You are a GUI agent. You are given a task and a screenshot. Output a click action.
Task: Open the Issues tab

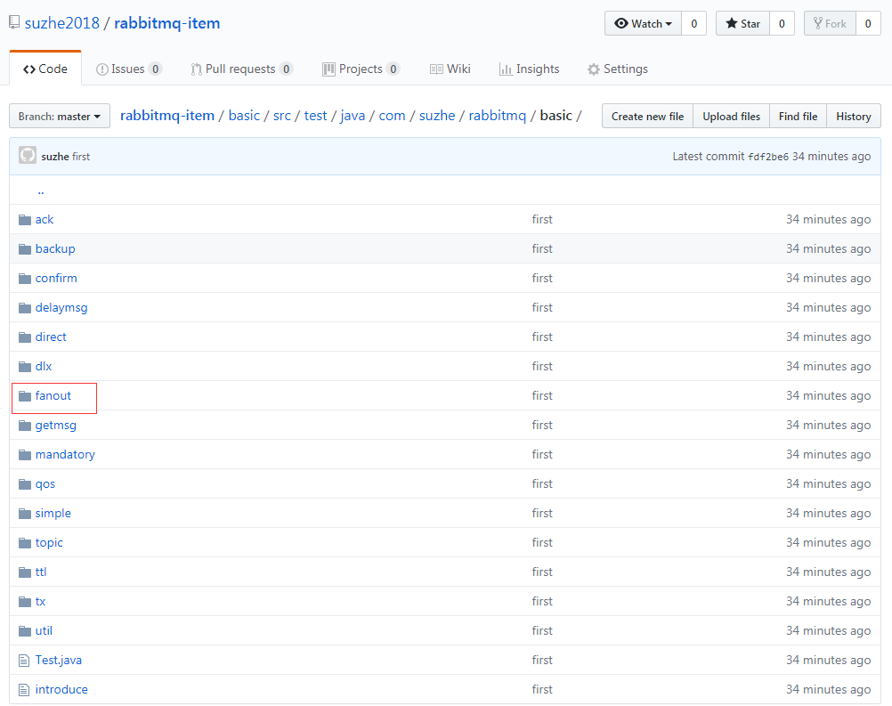tap(129, 69)
